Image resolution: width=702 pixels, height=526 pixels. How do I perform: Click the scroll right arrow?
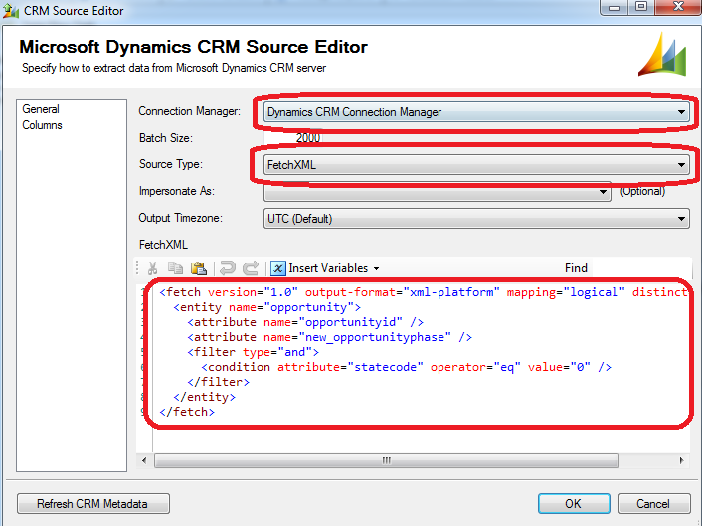click(x=681, y=460)
